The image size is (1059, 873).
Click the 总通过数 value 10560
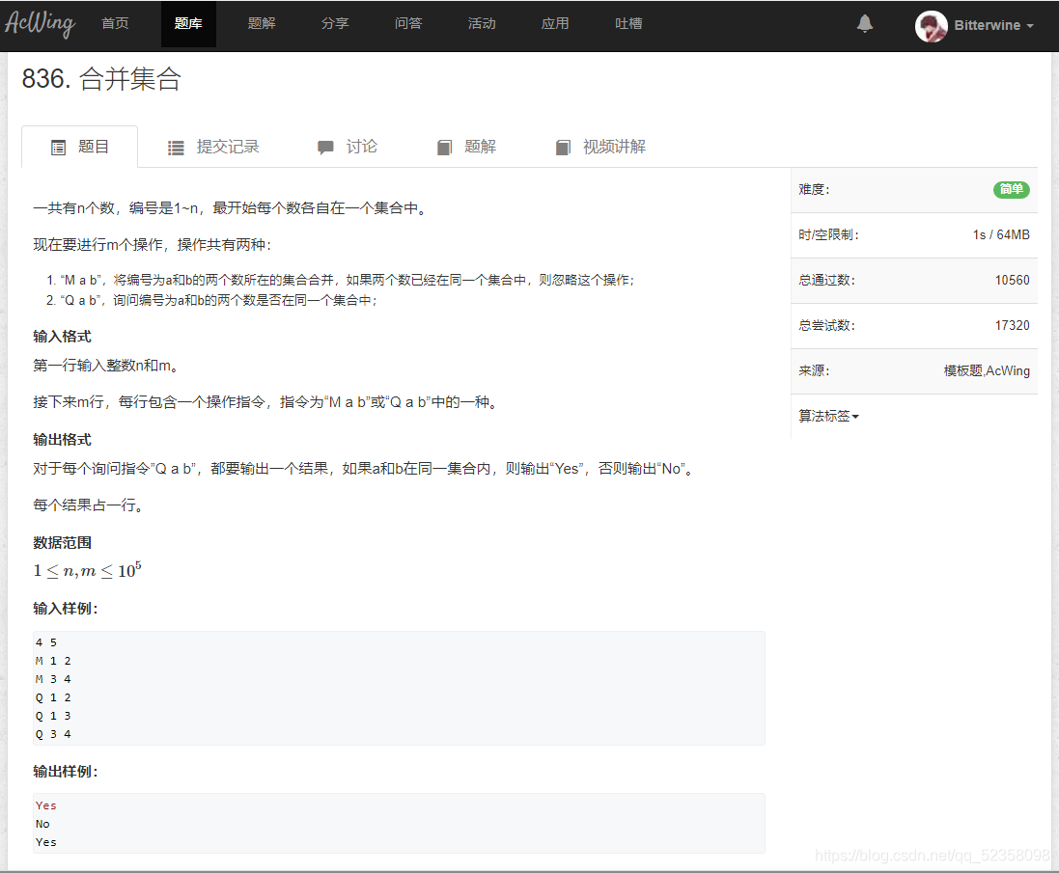[1012, 280]
